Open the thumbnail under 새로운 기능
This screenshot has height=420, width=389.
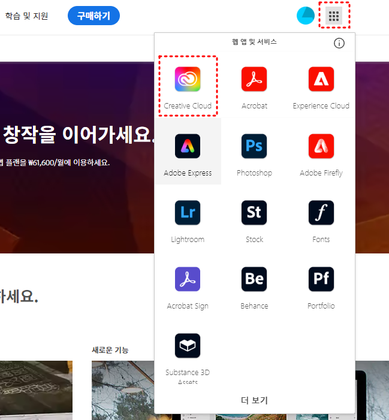(x=123, y=390)
